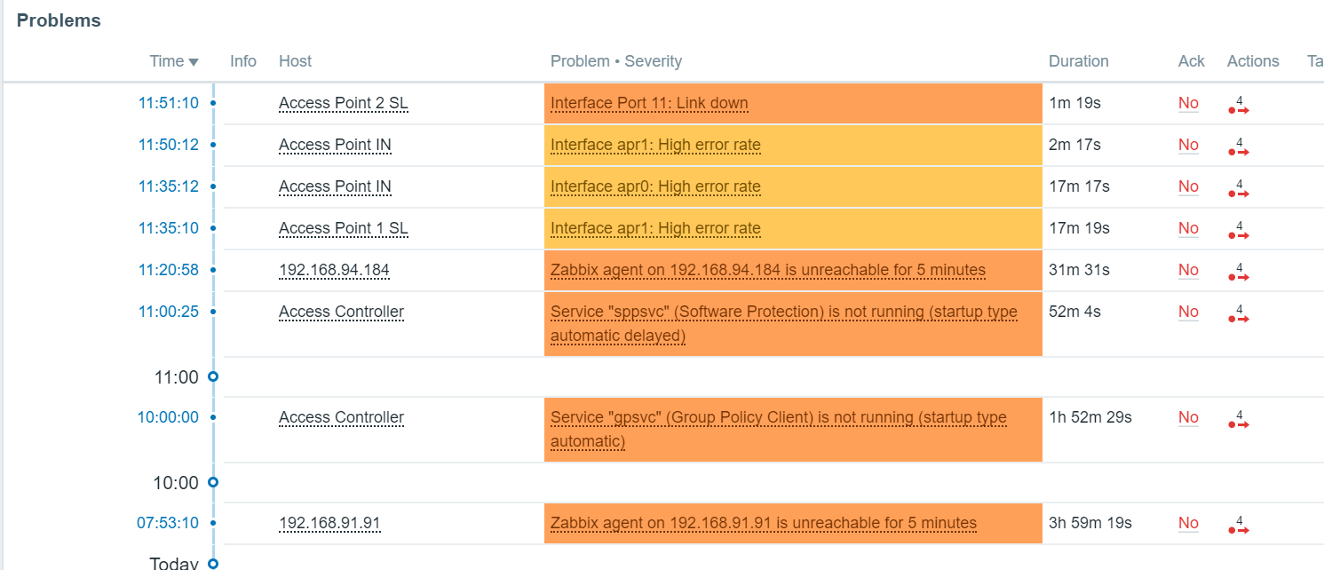The width and height of the screenshot is (1324, 570).
Task: Acknowledge the Link down problem via No
Action: [x=1188, y=103]
